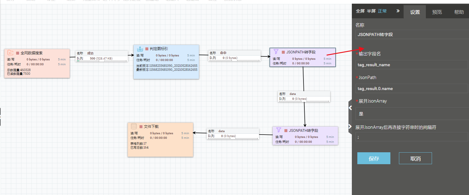Switch panel to 全屏 mode
The image size is (469, 195).
click(x=360, y=11)
